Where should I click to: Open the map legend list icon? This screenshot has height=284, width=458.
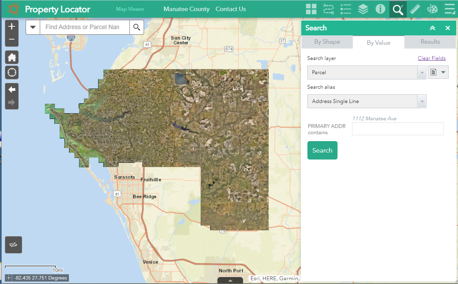346,9
